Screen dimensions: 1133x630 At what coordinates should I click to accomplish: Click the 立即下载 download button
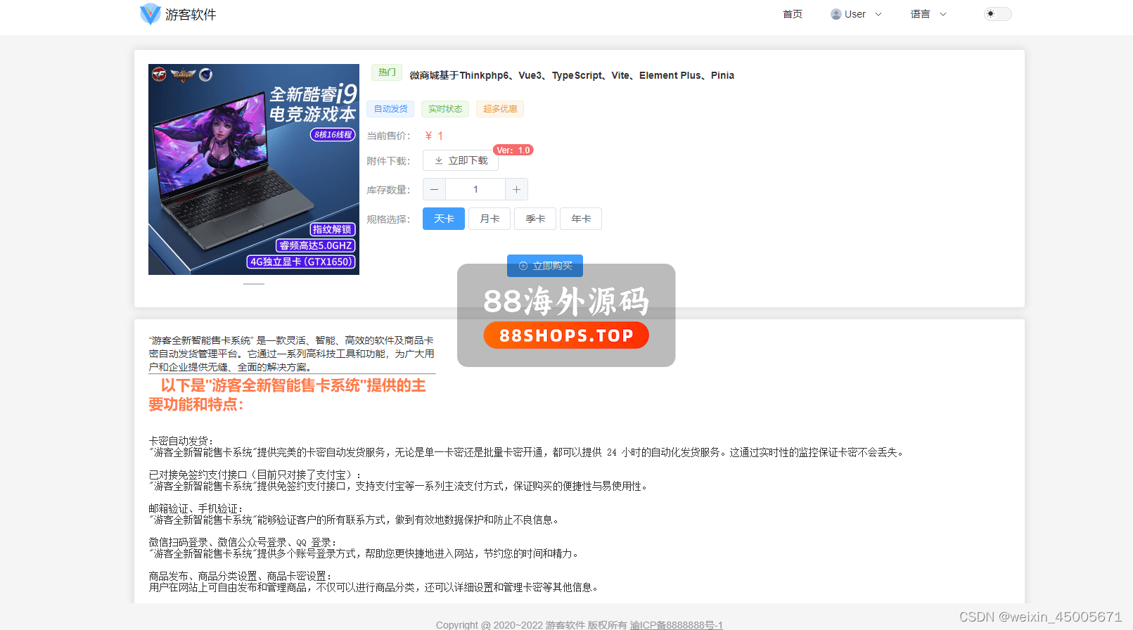tap(461, 160)
